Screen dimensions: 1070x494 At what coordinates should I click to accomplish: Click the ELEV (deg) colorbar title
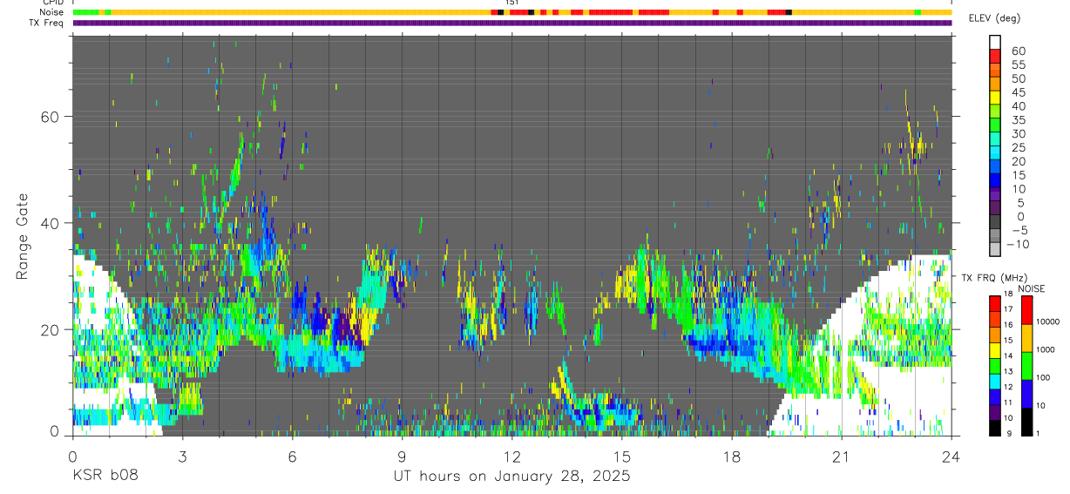994,18
